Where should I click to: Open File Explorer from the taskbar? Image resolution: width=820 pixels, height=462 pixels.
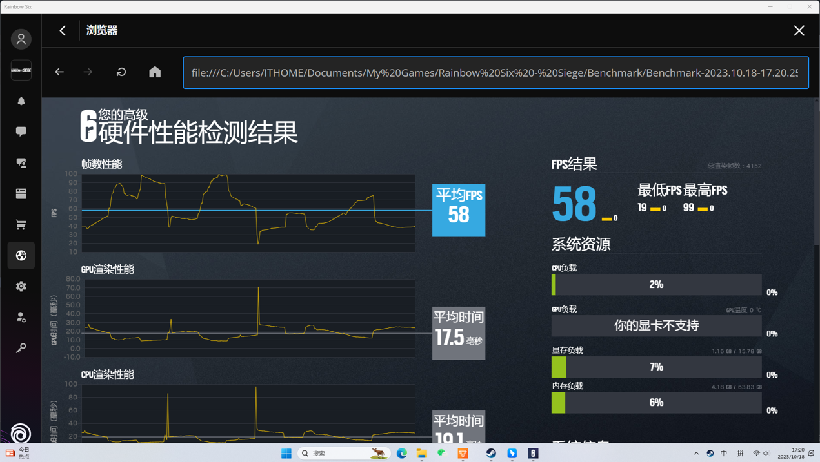click(421, 454)
